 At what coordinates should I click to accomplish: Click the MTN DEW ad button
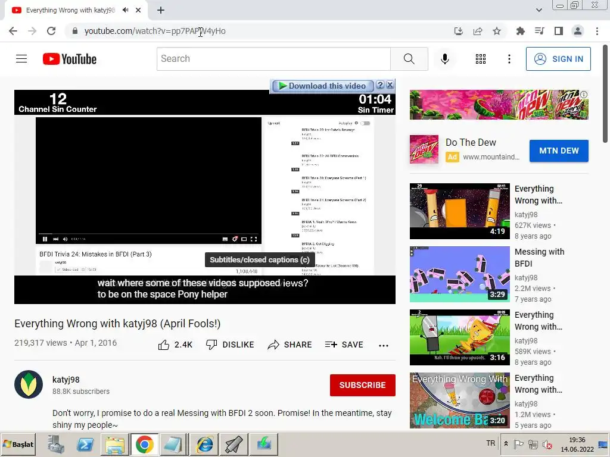(559, 151)
